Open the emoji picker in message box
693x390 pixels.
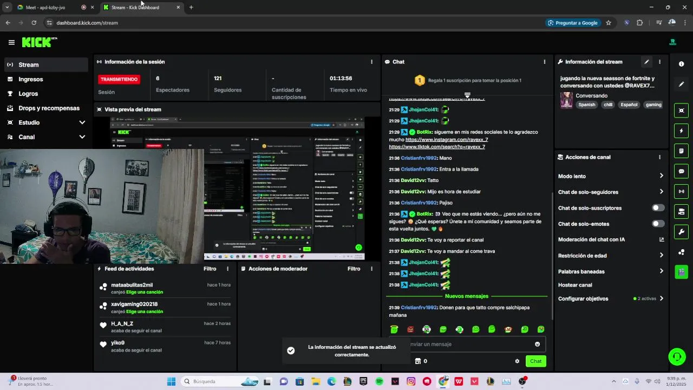[x=537, y=344]
